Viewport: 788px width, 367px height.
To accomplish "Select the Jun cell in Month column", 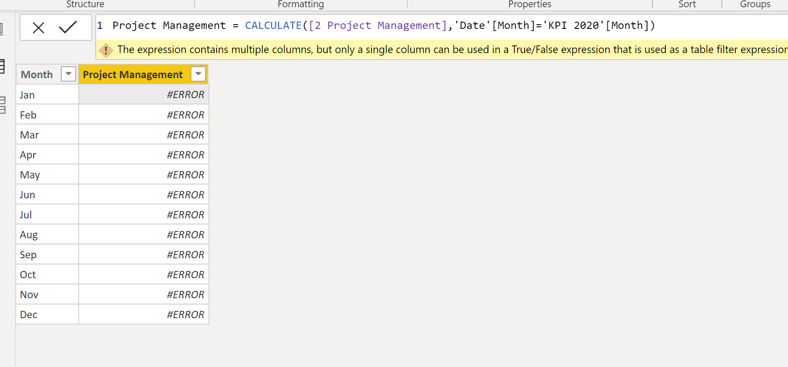I will (47, 195).
